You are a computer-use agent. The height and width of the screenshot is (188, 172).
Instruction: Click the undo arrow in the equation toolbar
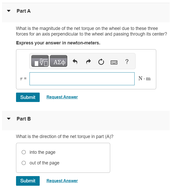click(75, 62)
